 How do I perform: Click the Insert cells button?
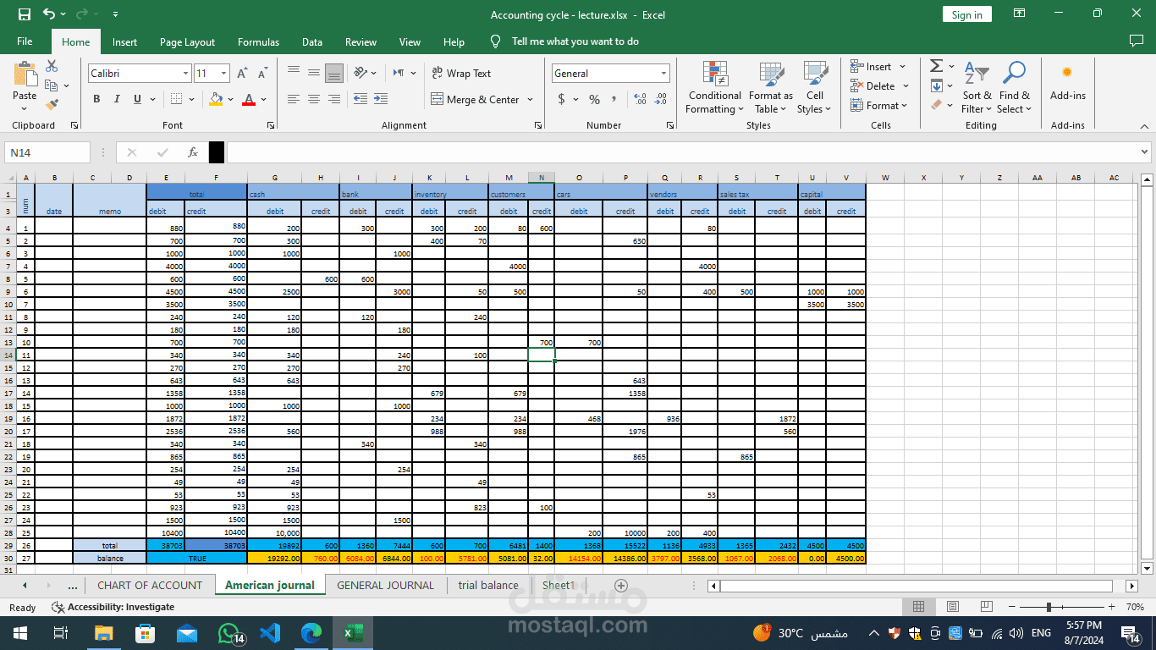(x=878, y=66)
